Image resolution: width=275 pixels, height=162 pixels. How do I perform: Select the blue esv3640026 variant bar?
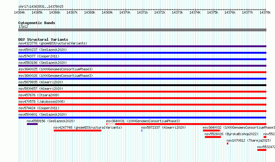(x=142, y=79)
